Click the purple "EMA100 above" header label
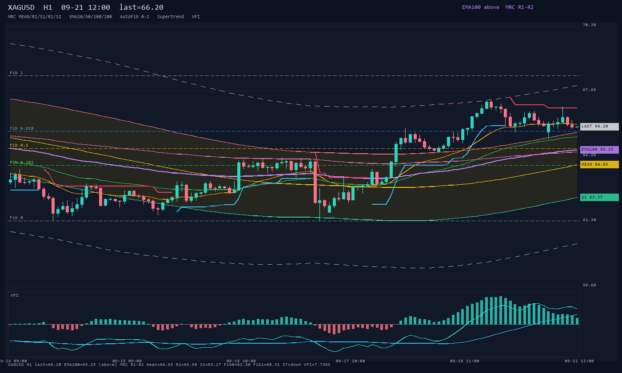 tap(481, 7)
